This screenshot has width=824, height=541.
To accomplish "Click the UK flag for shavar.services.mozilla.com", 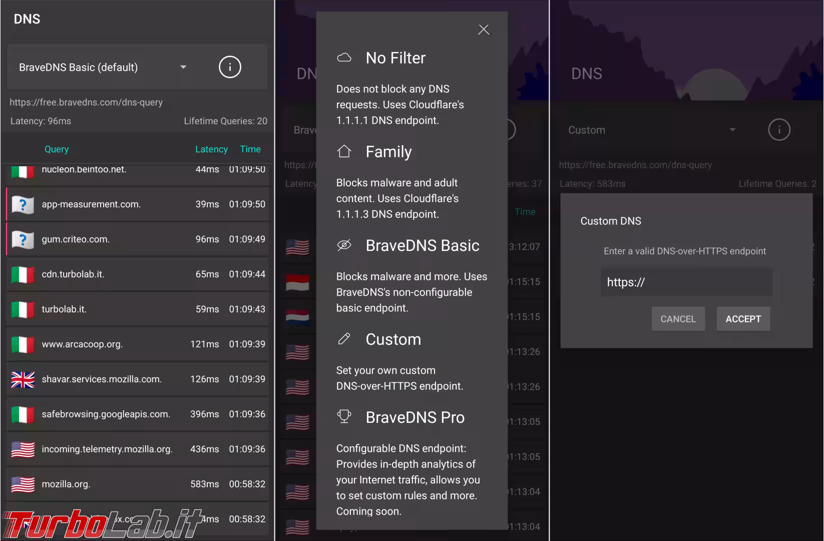I will click(x=23, y=380).
